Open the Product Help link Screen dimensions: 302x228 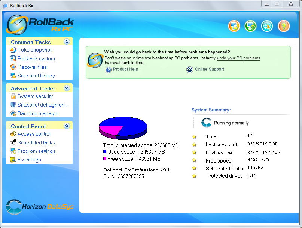(126, 69)
